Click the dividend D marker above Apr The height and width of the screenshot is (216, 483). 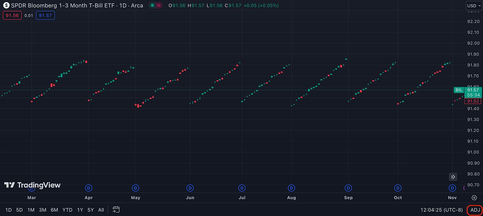[89, 188]
